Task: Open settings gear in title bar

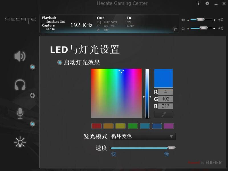Action: coord(207,3)
